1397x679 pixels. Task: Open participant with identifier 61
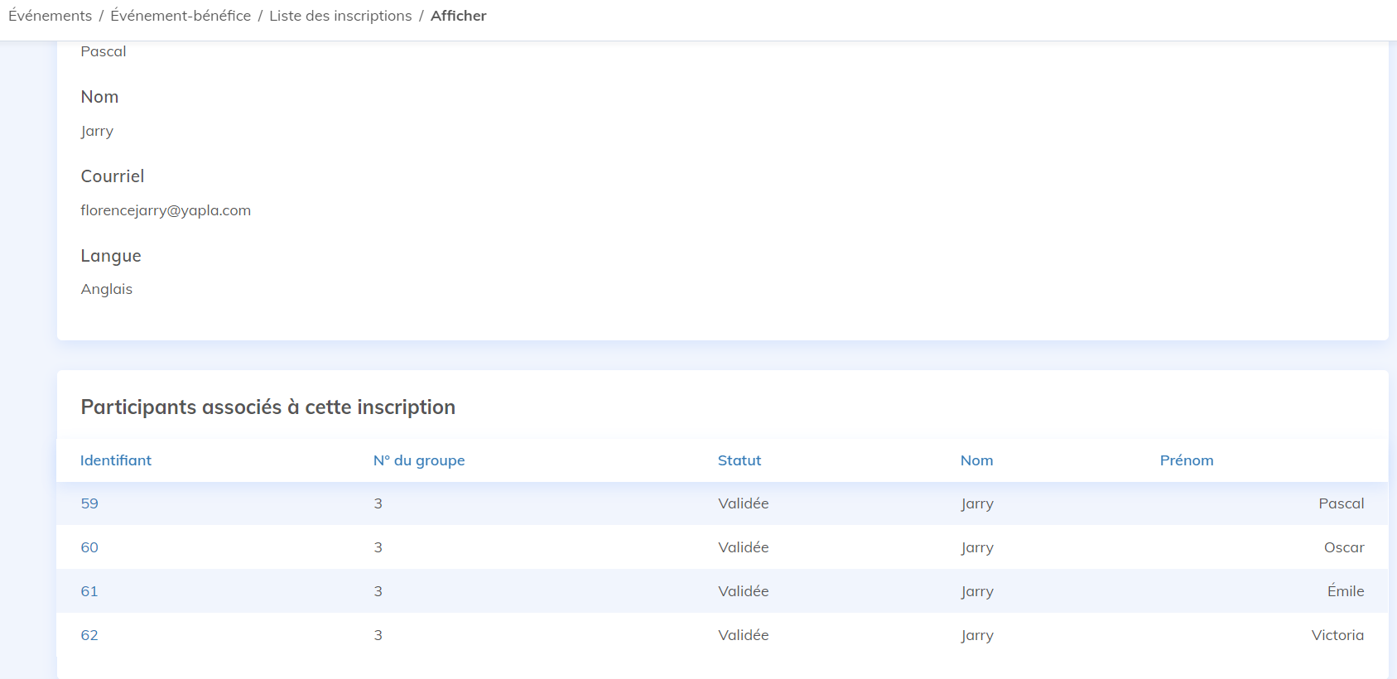89,591
